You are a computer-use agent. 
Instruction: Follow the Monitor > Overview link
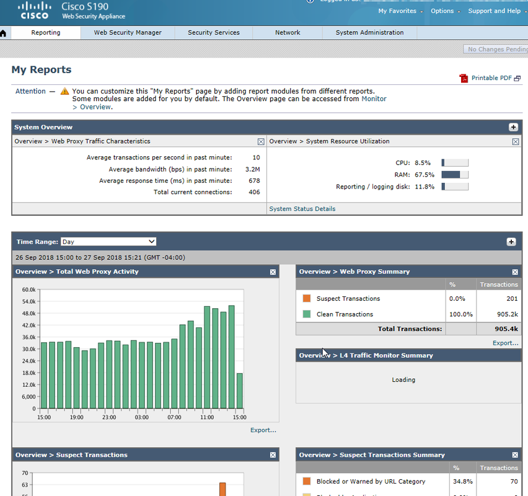pos(374,99)
